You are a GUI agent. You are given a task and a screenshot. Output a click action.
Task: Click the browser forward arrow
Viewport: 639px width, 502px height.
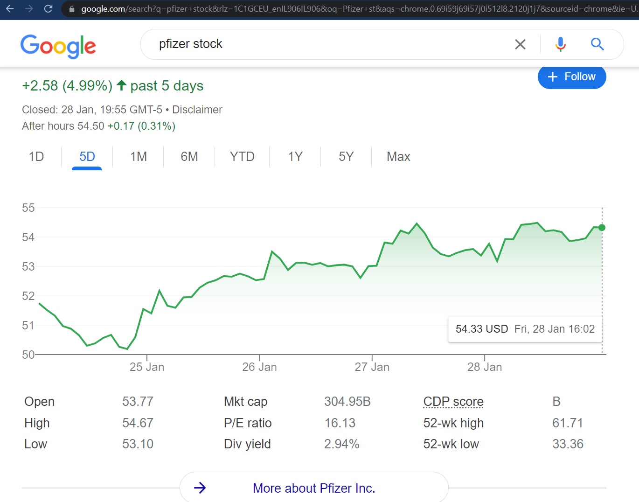point(29,8)
